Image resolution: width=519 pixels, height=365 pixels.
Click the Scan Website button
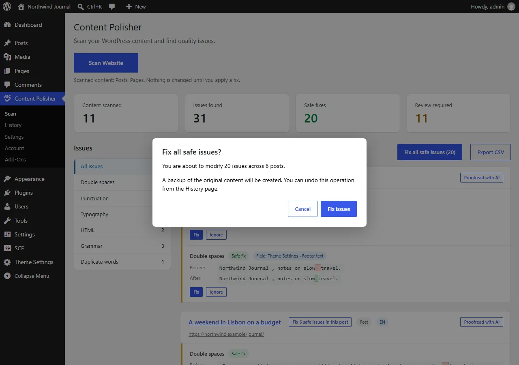pos(106,63)
